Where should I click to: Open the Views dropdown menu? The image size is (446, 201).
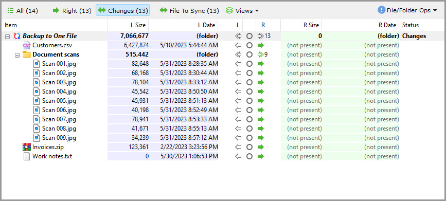pyautogui.click(x=242, y=11)
